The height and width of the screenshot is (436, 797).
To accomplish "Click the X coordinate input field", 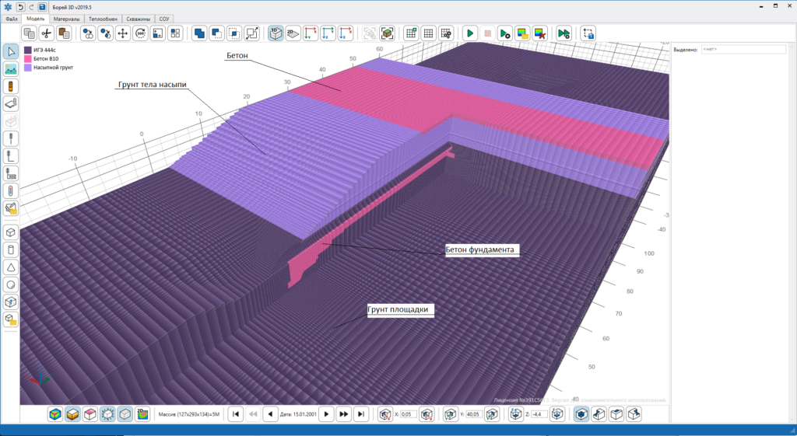I will click(x=409, y=414).
